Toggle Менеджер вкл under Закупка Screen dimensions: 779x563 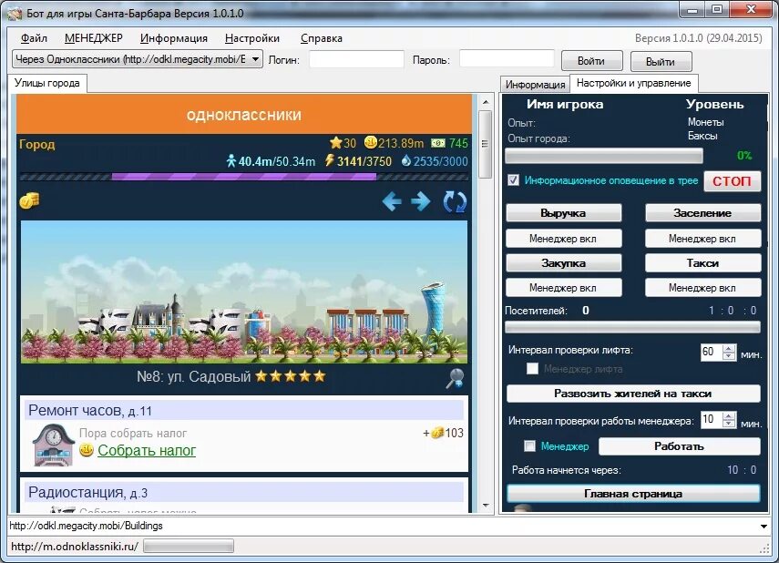pyautogui.click(x=563, y=288)
